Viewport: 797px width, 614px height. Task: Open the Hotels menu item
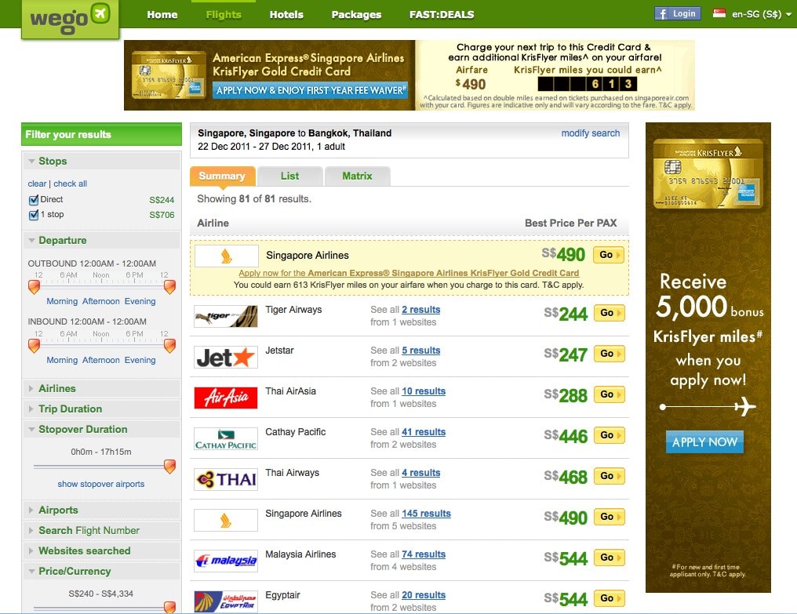pos(286,15)
